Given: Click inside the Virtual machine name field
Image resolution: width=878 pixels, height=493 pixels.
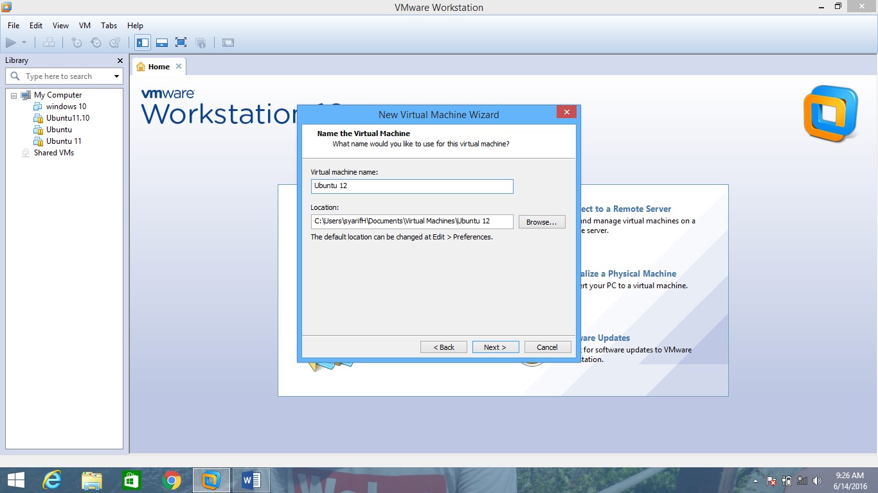Looking at the screenshot, I should (411, 186).
